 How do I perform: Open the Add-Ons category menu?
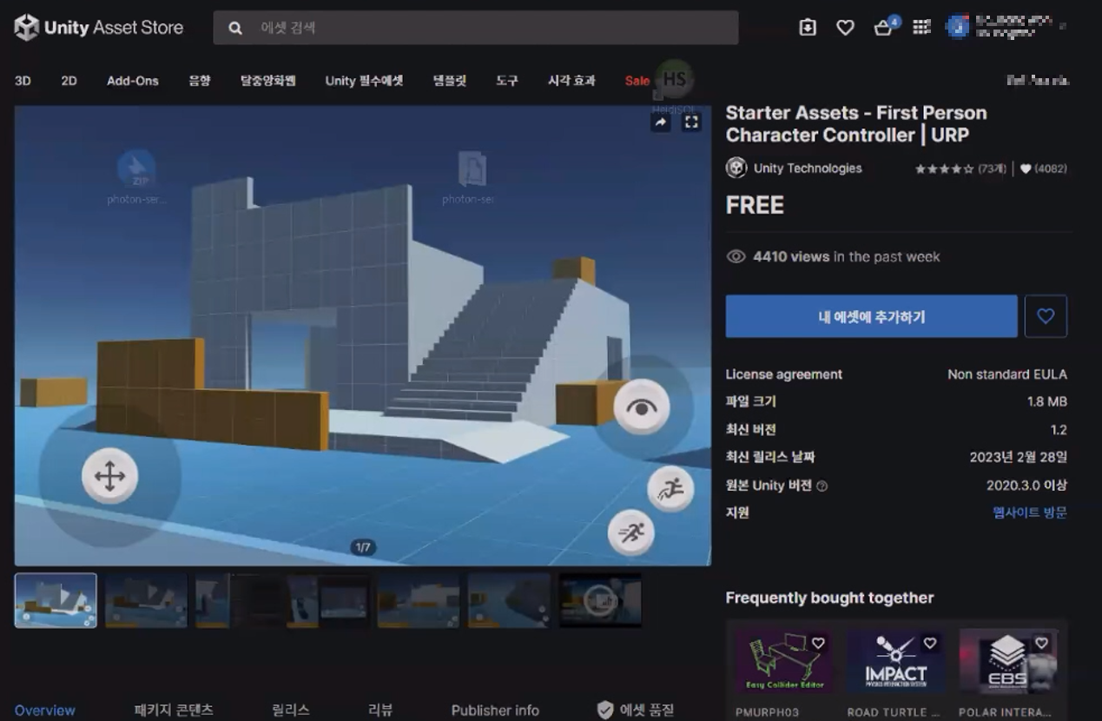[133, 81]
